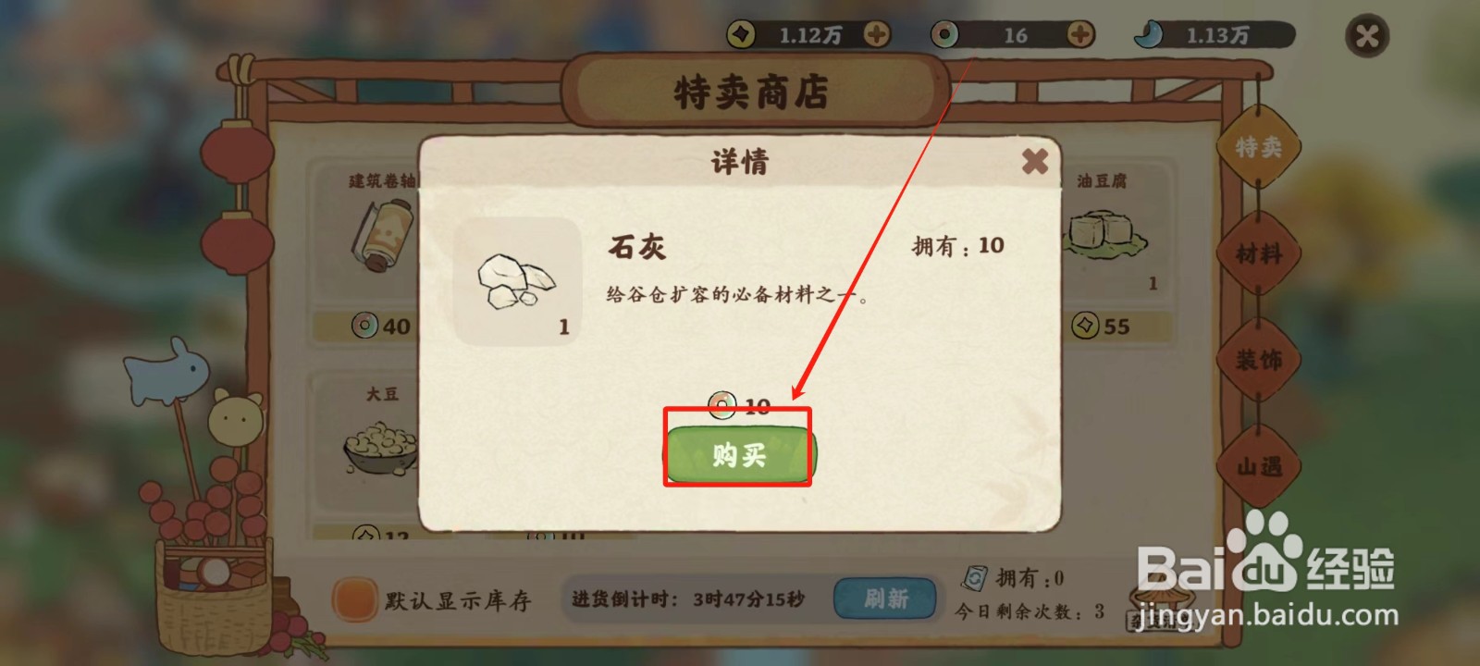Image resolution: width=1480 pixels, height=666 pixels.
Task: Switch to the 材料 side tab
Action: [1258, 253]
